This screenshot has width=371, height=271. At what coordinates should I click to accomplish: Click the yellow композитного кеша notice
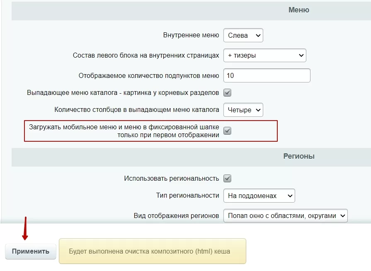point(153,251)
